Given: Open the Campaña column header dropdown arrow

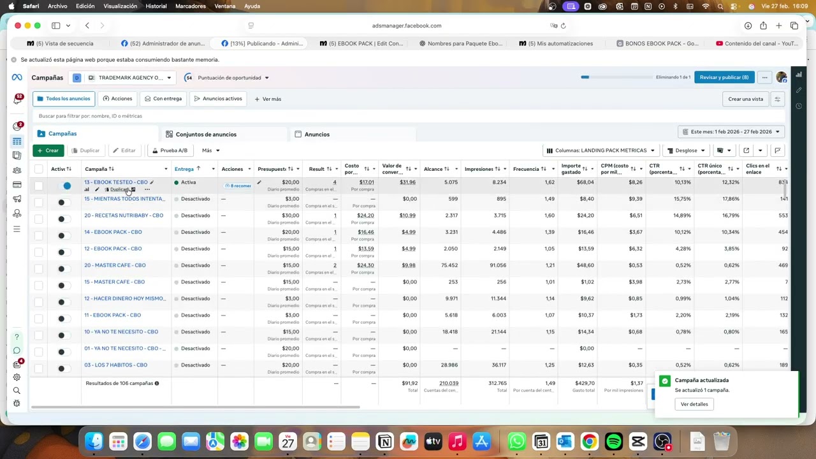Looking at the screenshot, I should tap(166, 169).
